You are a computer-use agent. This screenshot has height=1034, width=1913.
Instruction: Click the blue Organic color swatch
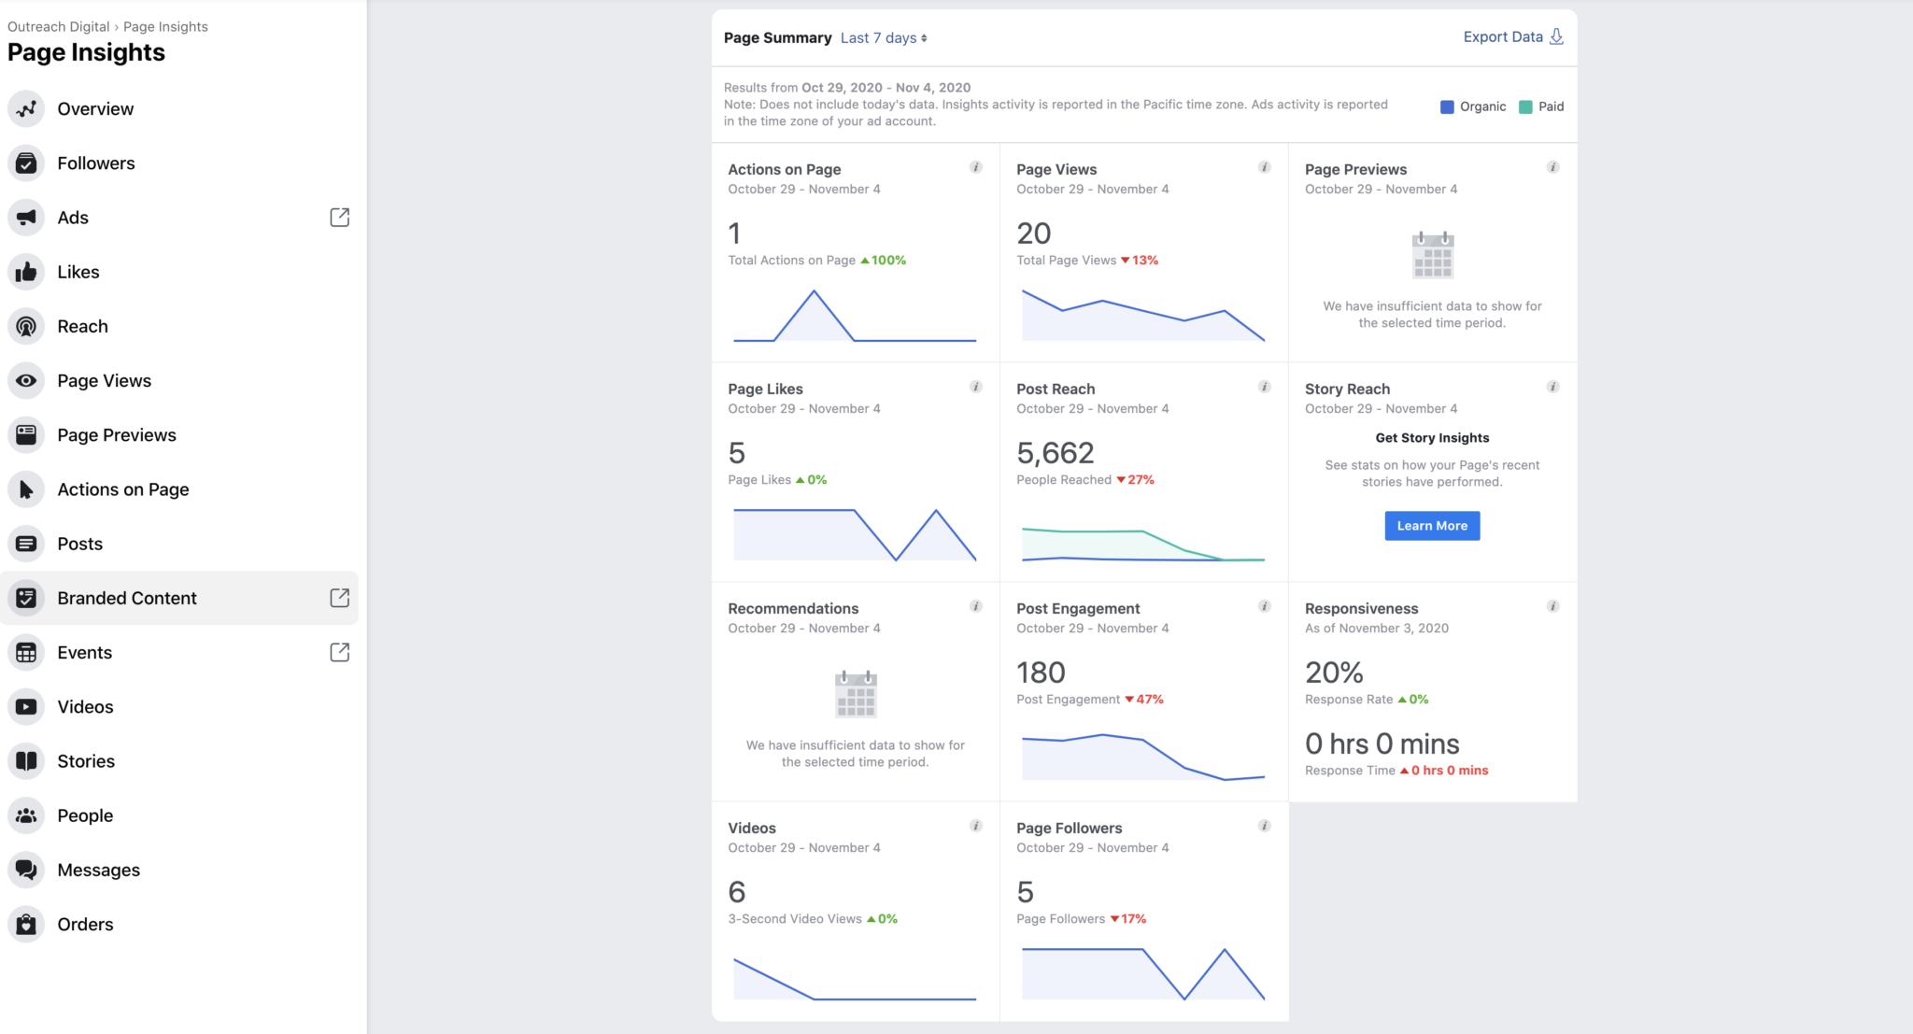pyautogui.click(x=1446, y=106)
